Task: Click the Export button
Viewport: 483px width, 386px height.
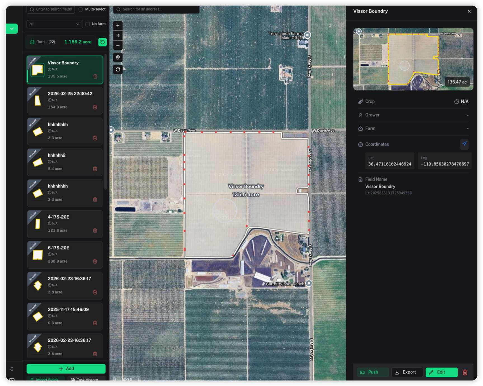Action: click(x=406, y=372)
